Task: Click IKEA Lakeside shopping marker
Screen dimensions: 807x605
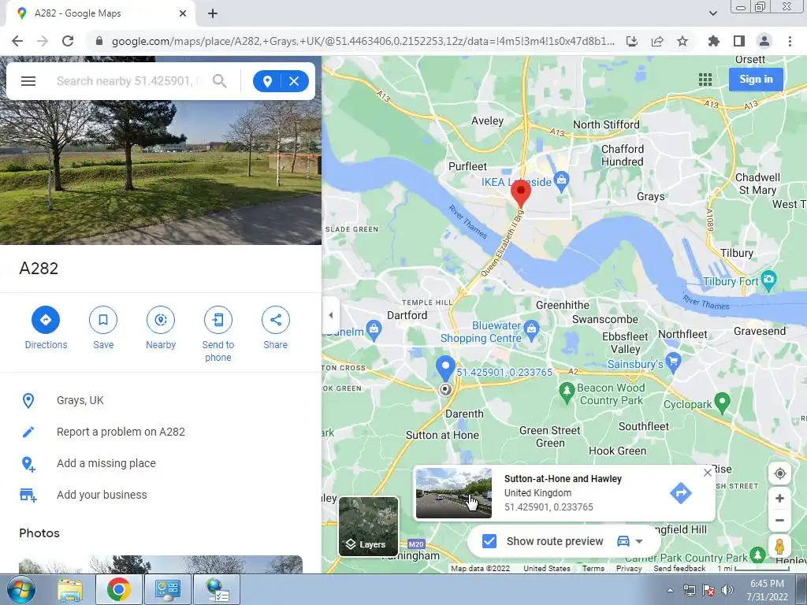Action: click(x=561, y=180)
